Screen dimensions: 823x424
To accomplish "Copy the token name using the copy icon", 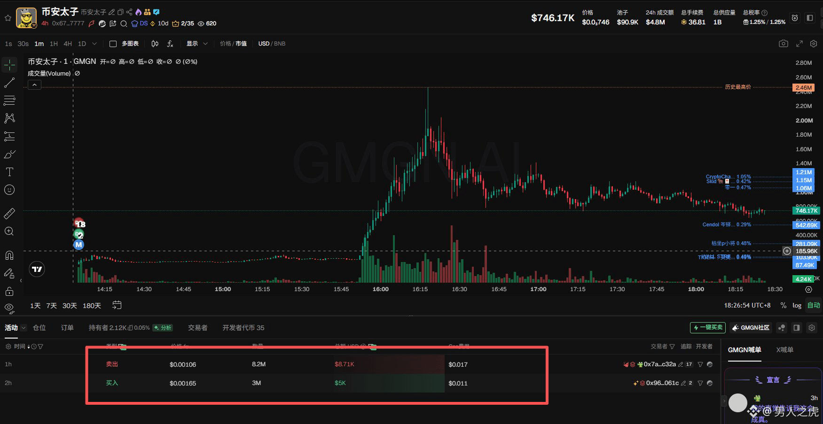I will [x=120, y=12].
